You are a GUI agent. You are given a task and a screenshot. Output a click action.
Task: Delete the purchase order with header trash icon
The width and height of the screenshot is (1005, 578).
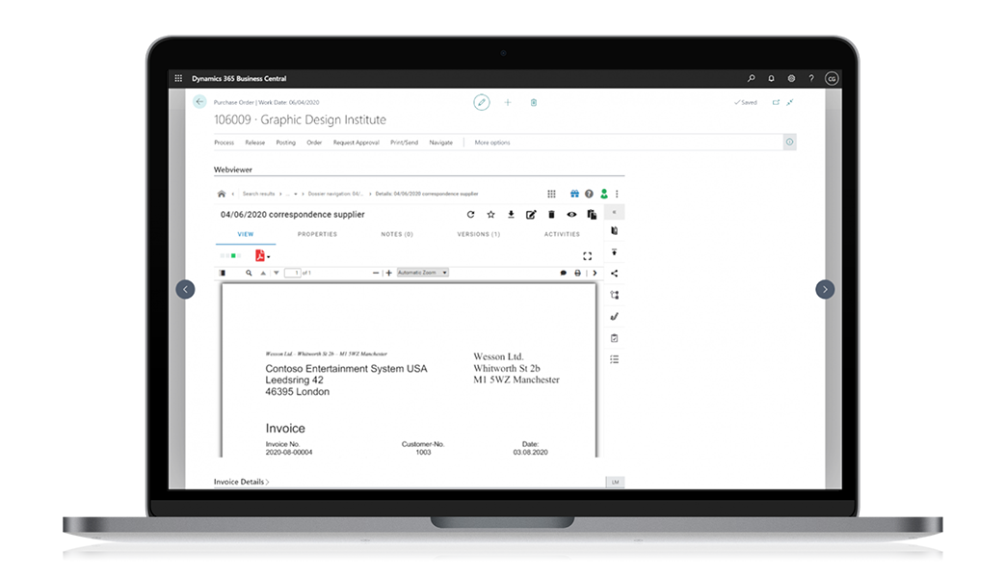pyautogui.click(x=533, y=102)
